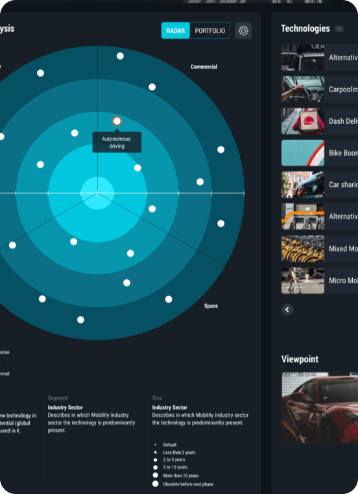The width and height of the screenshot is (358, 494).
Task: Open the settings gear icon
Action: [x=243, y=30]
